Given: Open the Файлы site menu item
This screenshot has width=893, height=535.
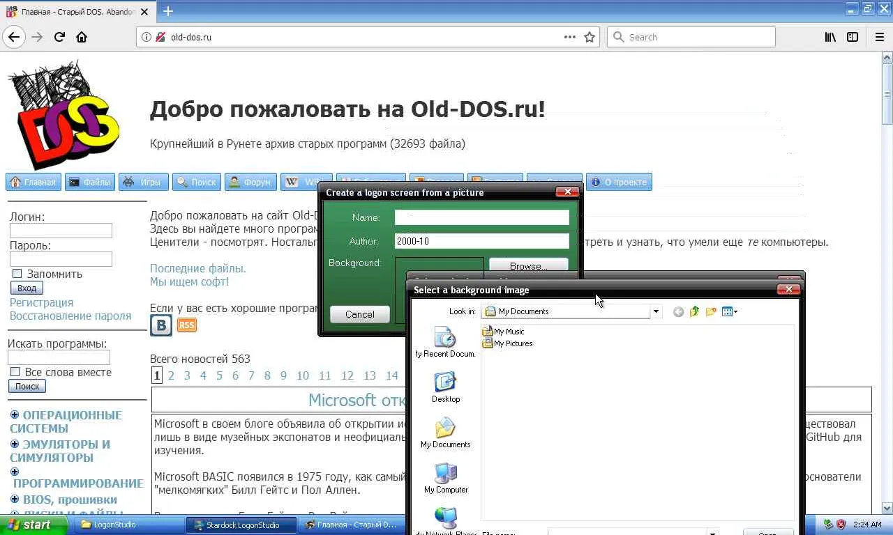Looking at the screenshot, I should click(x=90, y=182).
